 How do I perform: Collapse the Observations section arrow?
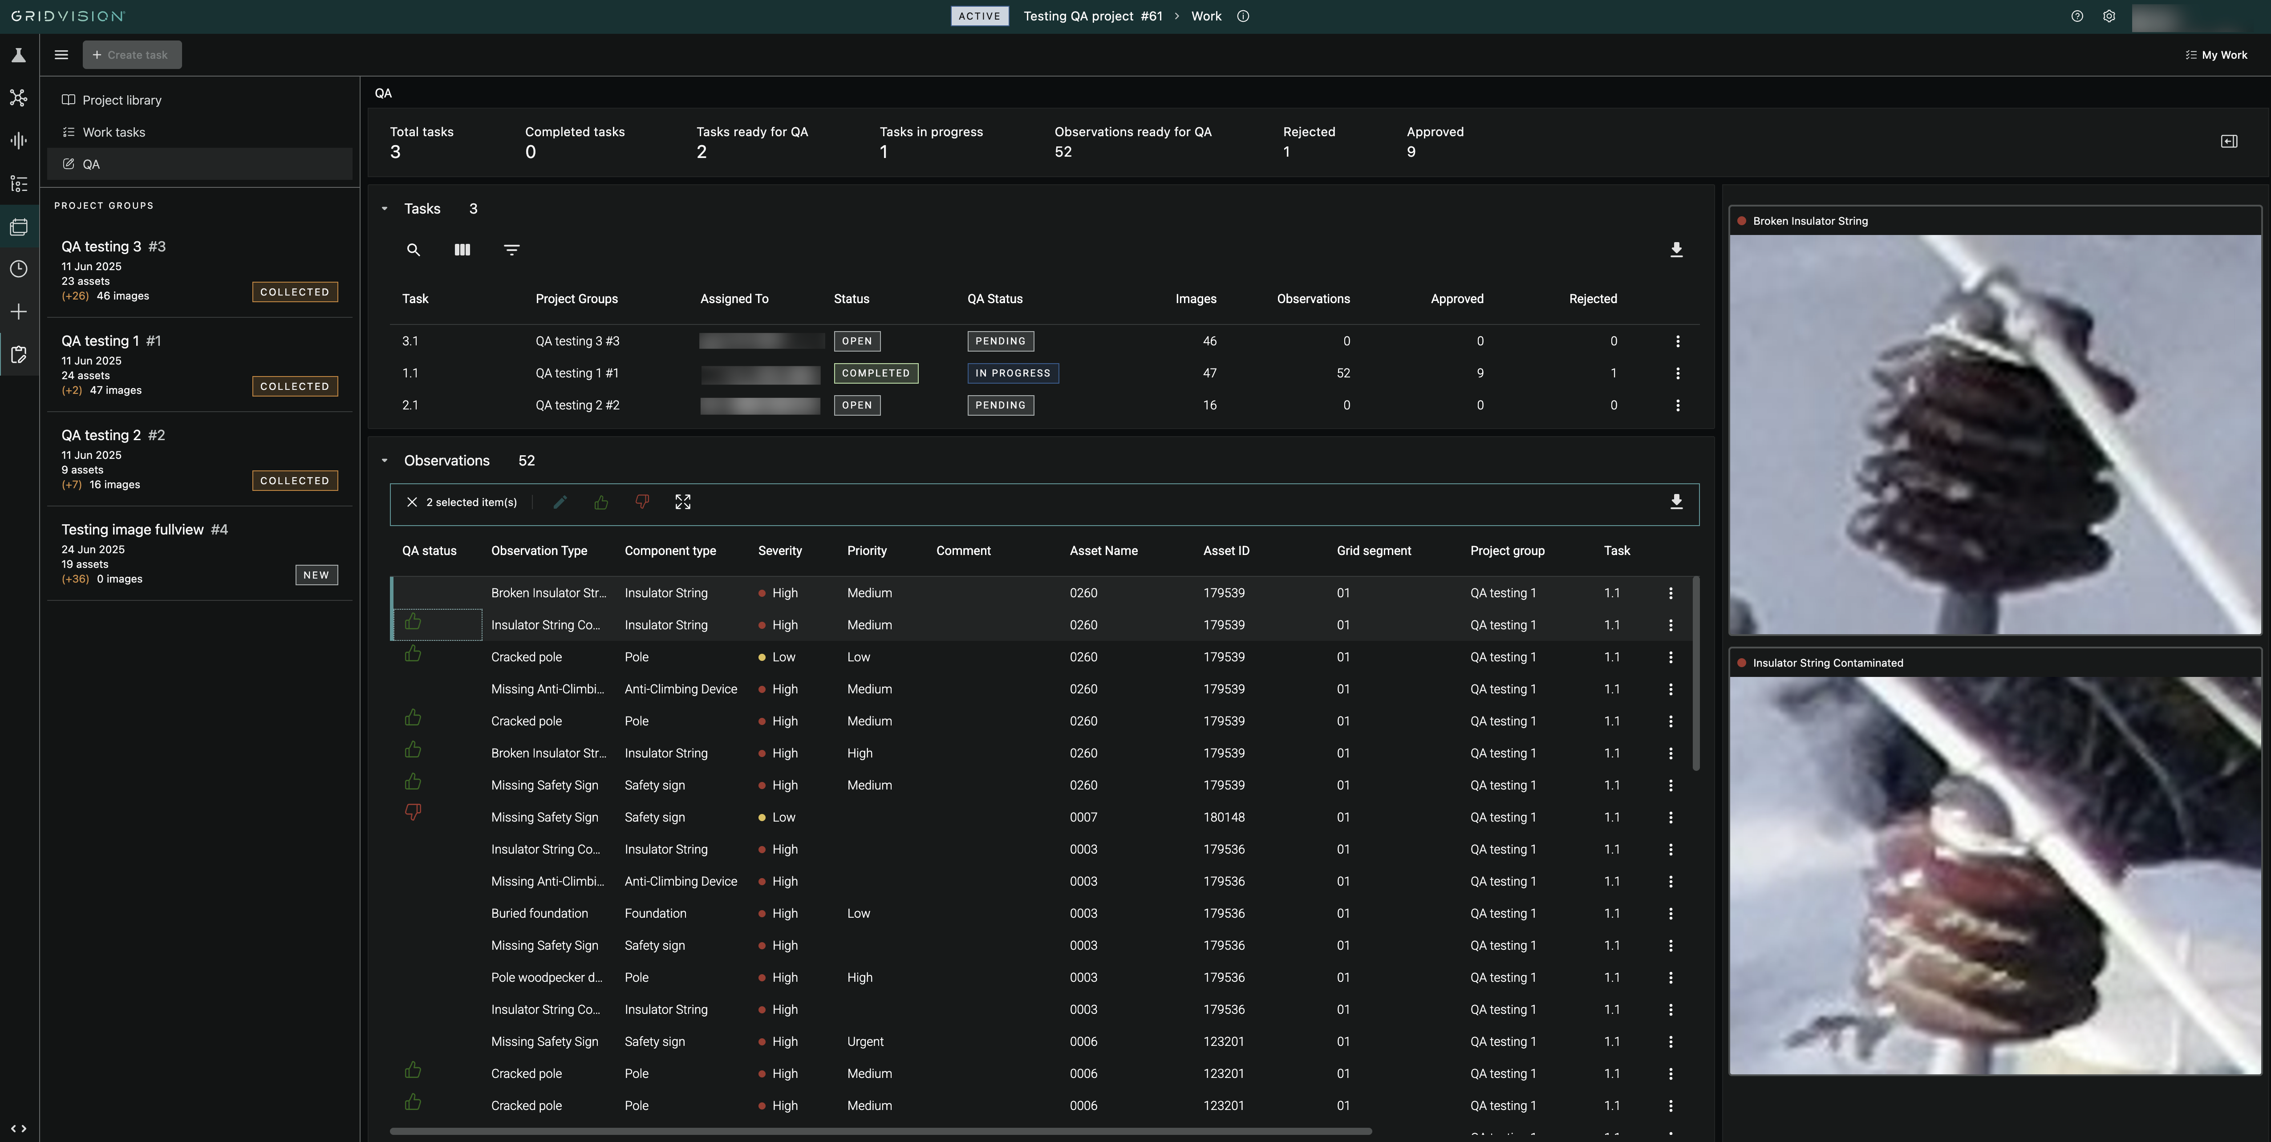point(385,461)
